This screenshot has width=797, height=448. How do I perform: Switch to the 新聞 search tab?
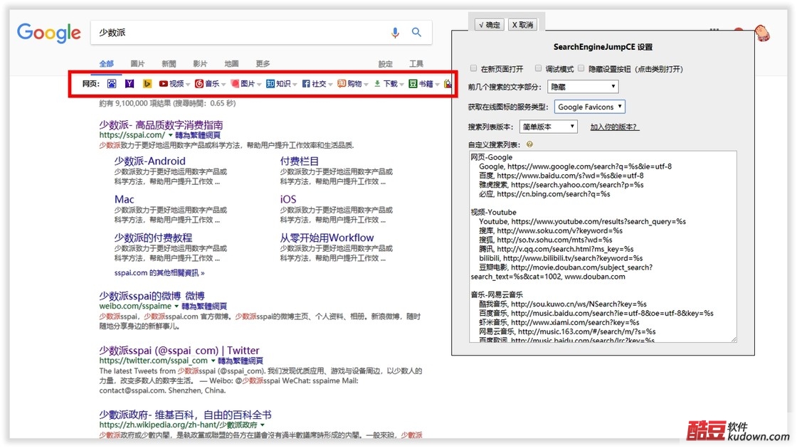tap(169, 63)
